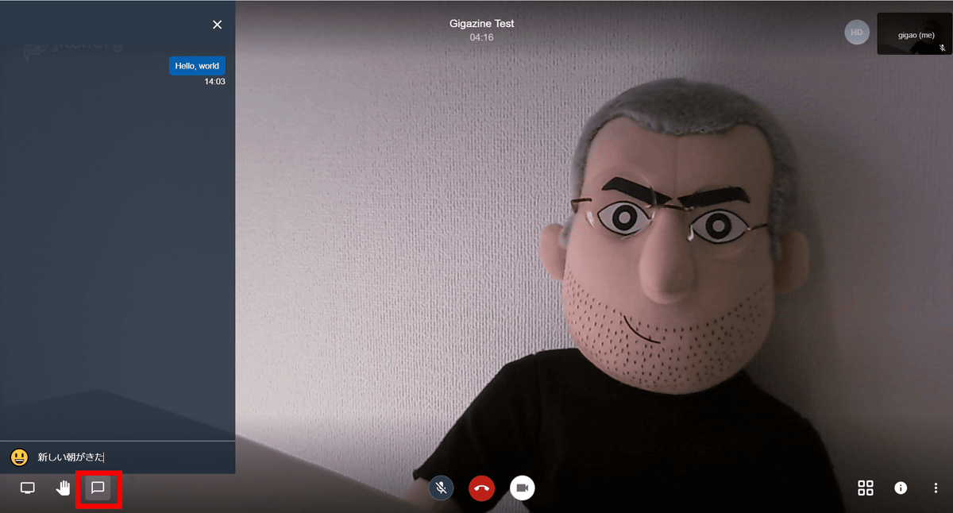Click the Hello, world chat message
The image size is (953, 513).
197,66
